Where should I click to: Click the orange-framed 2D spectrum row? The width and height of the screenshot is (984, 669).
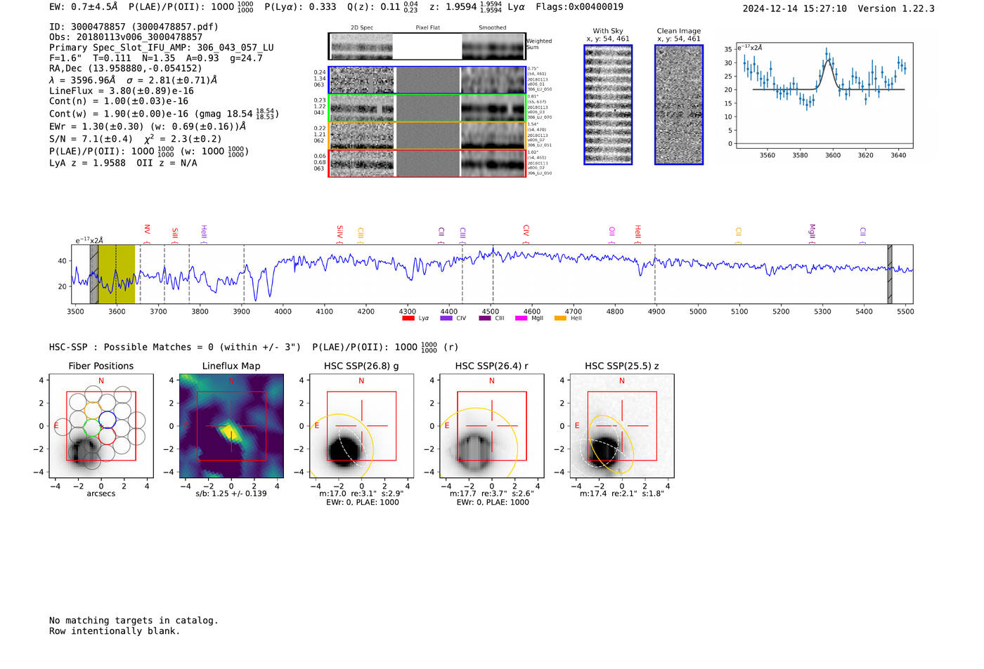tap(427, 135)
